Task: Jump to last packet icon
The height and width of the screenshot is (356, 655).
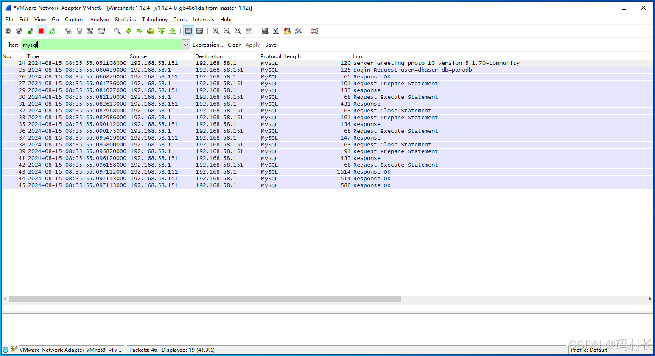Action: click(x=173, y=31)
